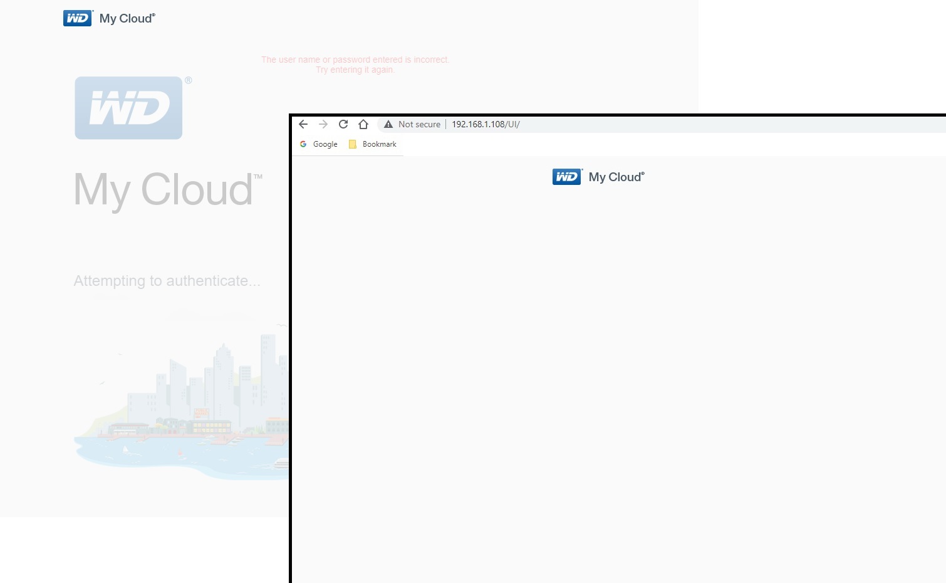Open the browser home page icon
The height and width of the screenshot is (583, 946).
363,124
